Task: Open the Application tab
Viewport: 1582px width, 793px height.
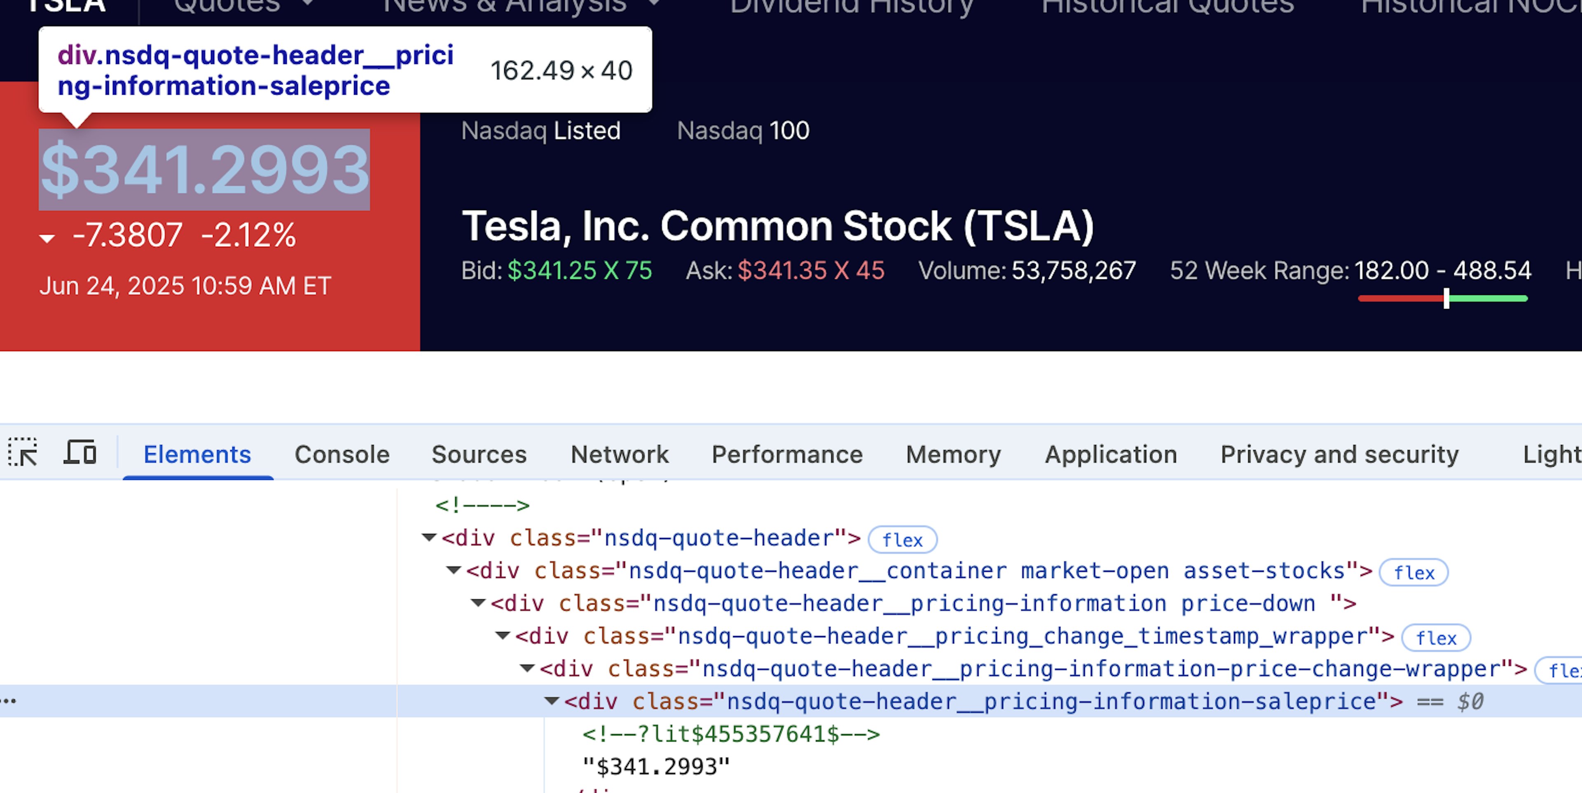Action: tap(1110, 454)
